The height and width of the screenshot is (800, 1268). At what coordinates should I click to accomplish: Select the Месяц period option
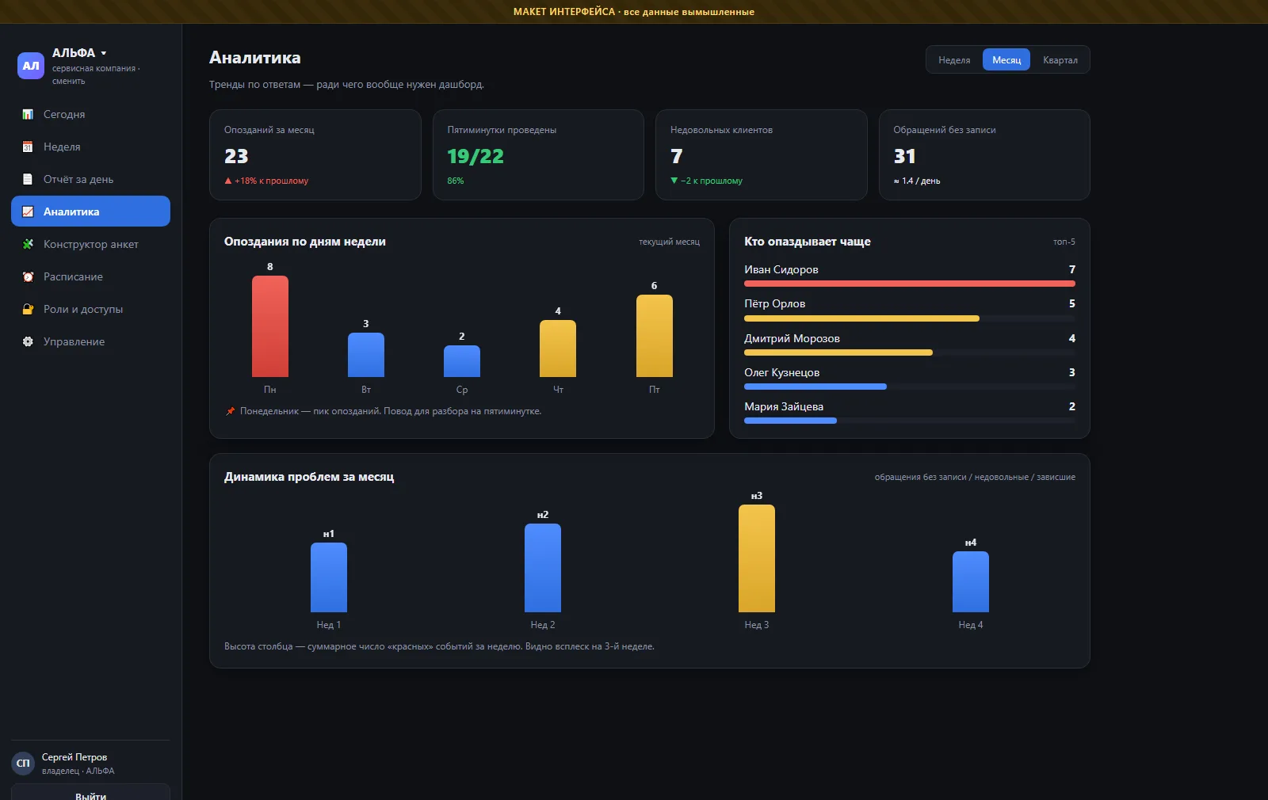click(1006, 60)
